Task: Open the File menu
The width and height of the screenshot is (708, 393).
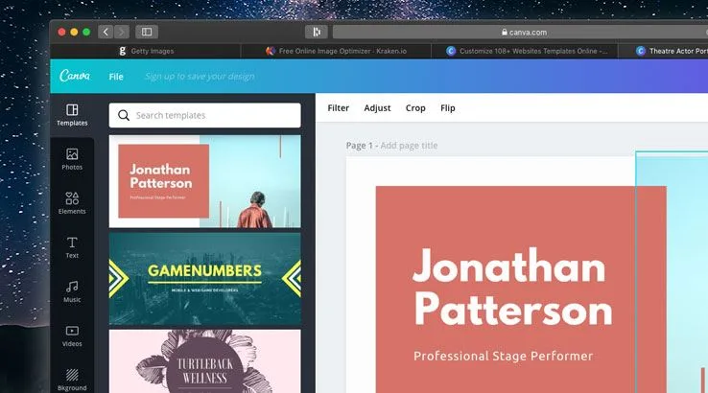Action: [116, 76]
